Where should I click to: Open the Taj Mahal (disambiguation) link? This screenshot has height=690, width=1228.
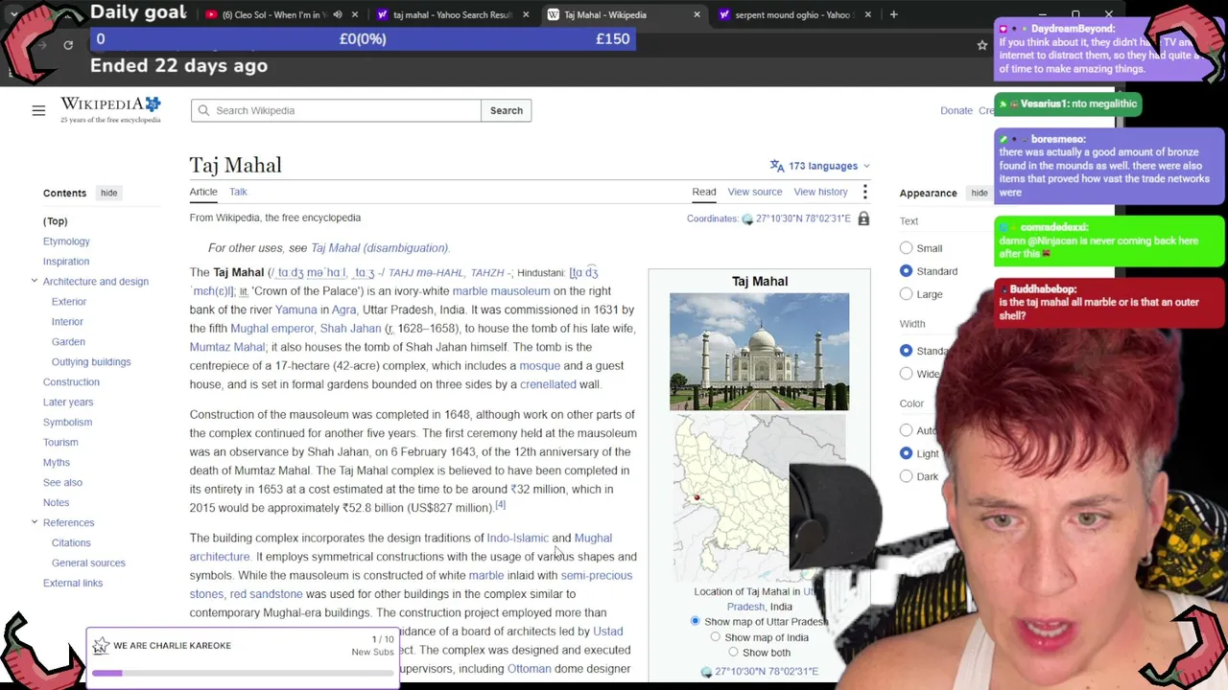[x=380, y=248]
